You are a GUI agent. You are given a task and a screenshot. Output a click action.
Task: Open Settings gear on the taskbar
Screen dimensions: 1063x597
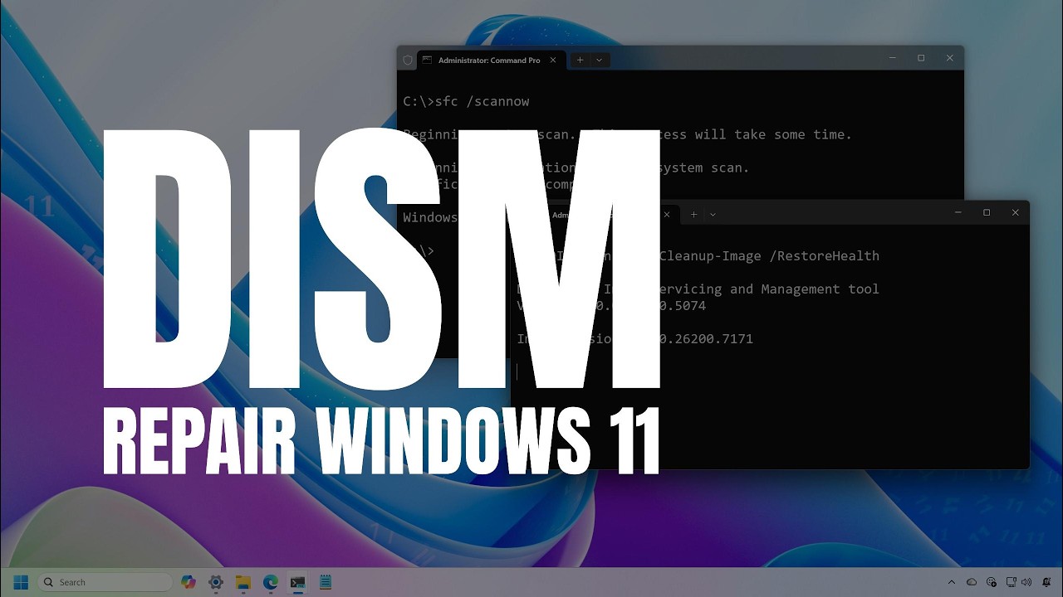tap(216, 582)
